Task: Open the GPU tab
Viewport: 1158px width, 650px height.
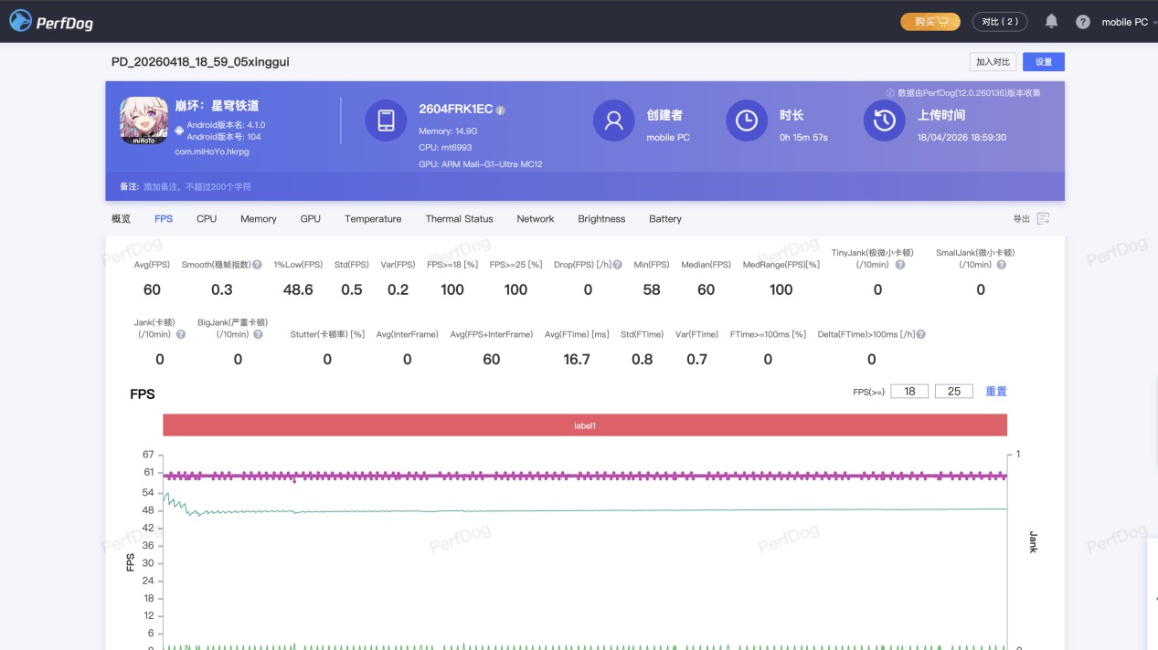Action: pos(311,219)
